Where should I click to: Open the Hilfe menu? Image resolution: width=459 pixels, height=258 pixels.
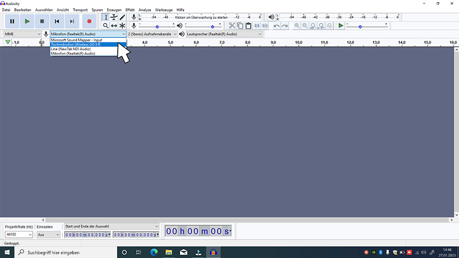pyautogui.click(x=180, y=10)
